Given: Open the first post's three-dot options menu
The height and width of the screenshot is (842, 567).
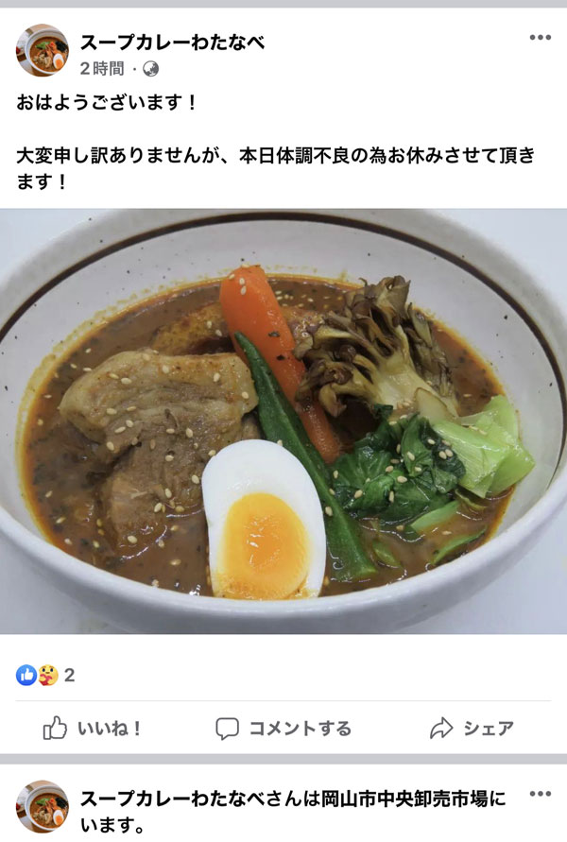Looking at the screenshot, I should 540,37.
